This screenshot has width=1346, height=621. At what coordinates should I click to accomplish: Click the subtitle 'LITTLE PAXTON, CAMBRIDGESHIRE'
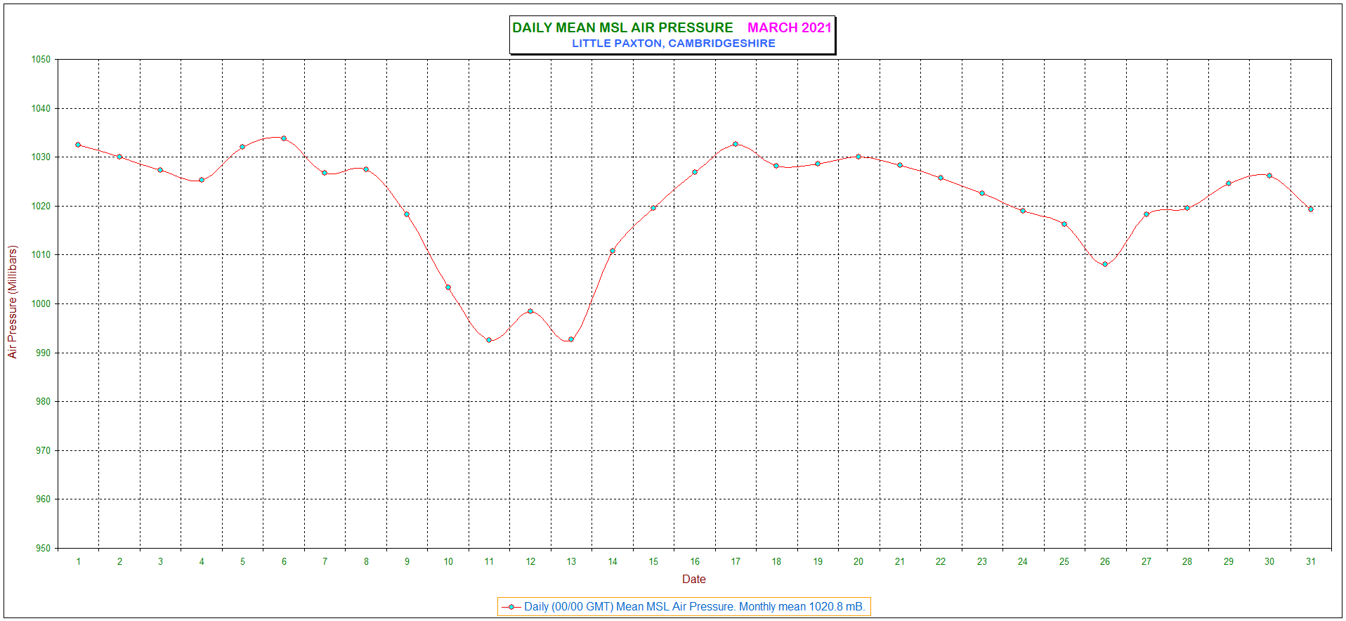point(673,44)
